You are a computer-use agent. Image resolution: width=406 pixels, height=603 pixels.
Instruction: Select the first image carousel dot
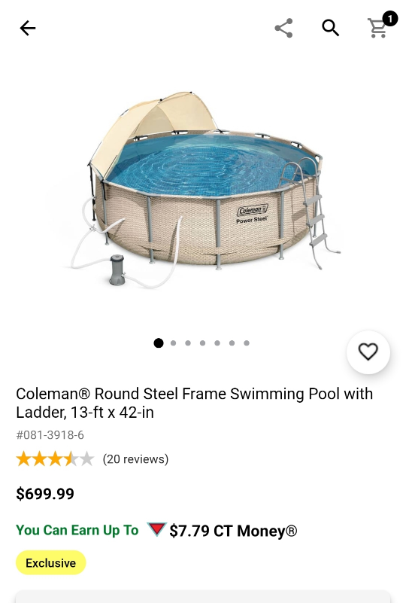(158, 343)
